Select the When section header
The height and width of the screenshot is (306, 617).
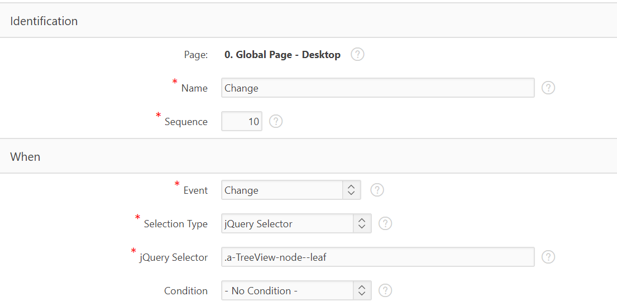(308, 156)
